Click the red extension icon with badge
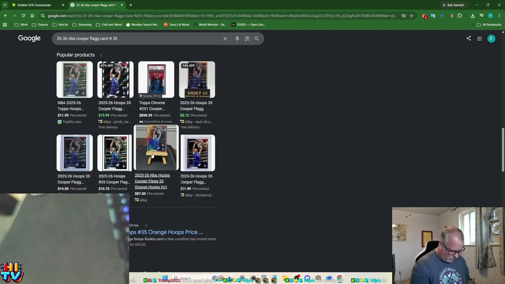This screenshot has height=284, width=505. (425, 16)
